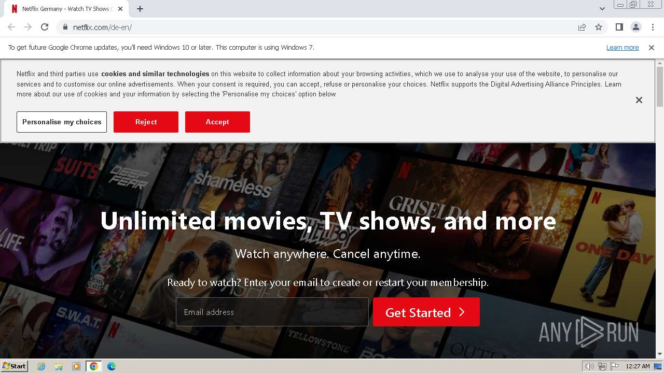This screenshot has width=664, height=373.
Task: Open the browser side panel
Action: tap(619, 27)
